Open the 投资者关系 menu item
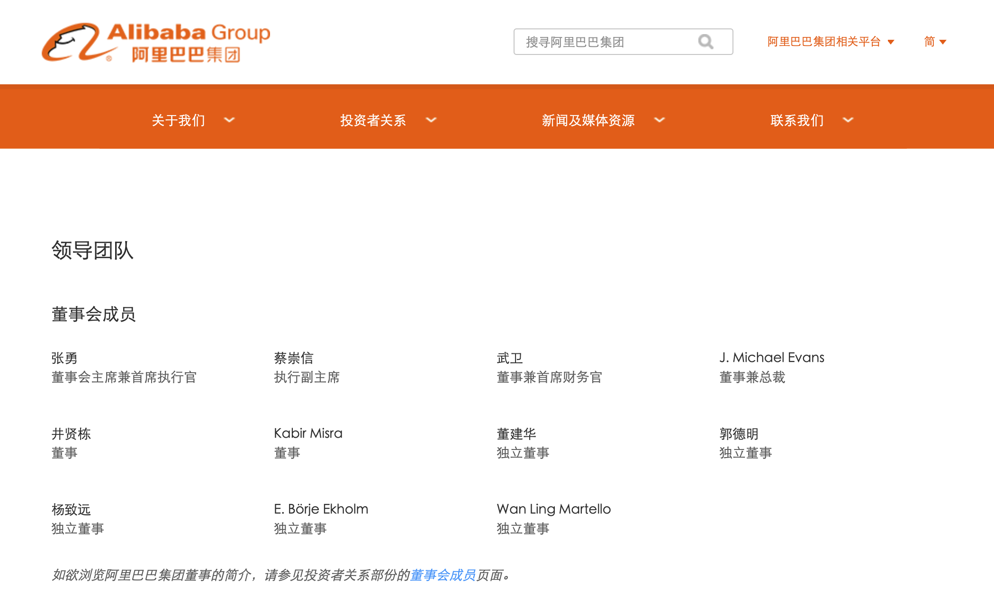The height and width of the screenshot is (593, 994). click(373, 120)
